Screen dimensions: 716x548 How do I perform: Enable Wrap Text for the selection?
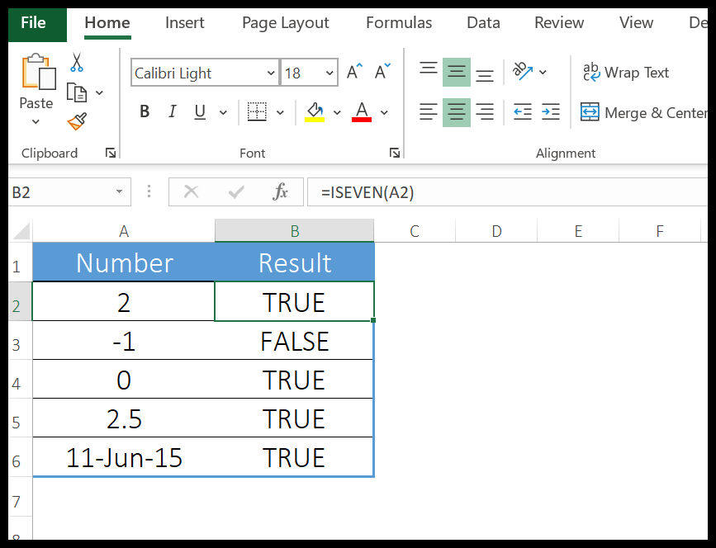(x=626, y=73)
